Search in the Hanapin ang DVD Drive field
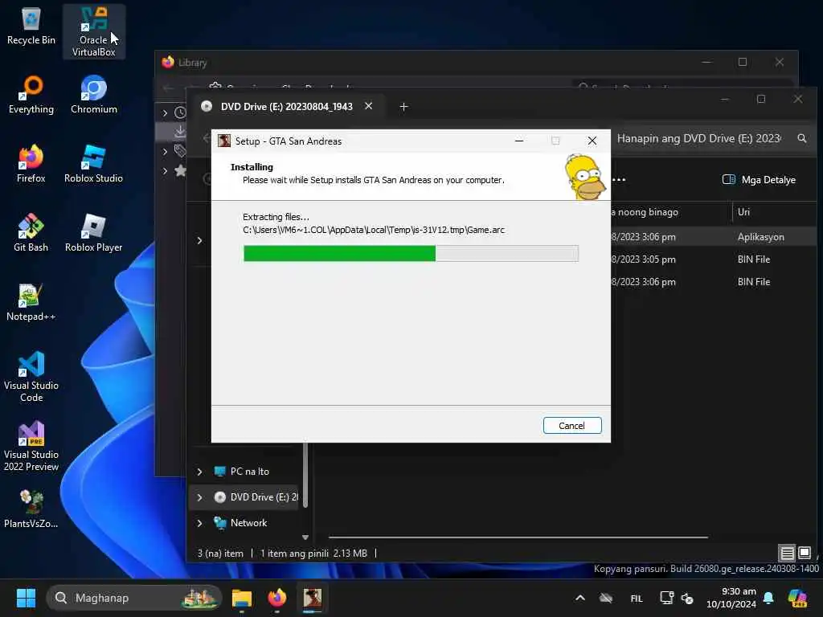The height and width of the screenshot is (617, 823). pyautogui.click(x=698, y=138)
